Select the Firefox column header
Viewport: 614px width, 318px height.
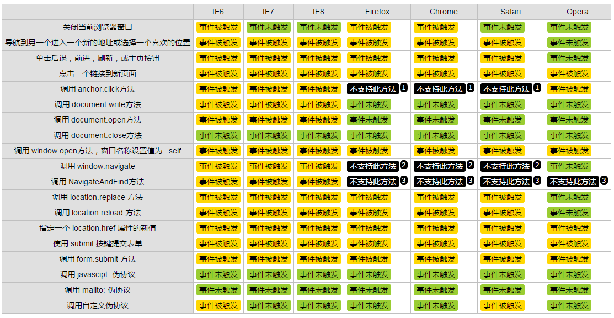point(377,12)
